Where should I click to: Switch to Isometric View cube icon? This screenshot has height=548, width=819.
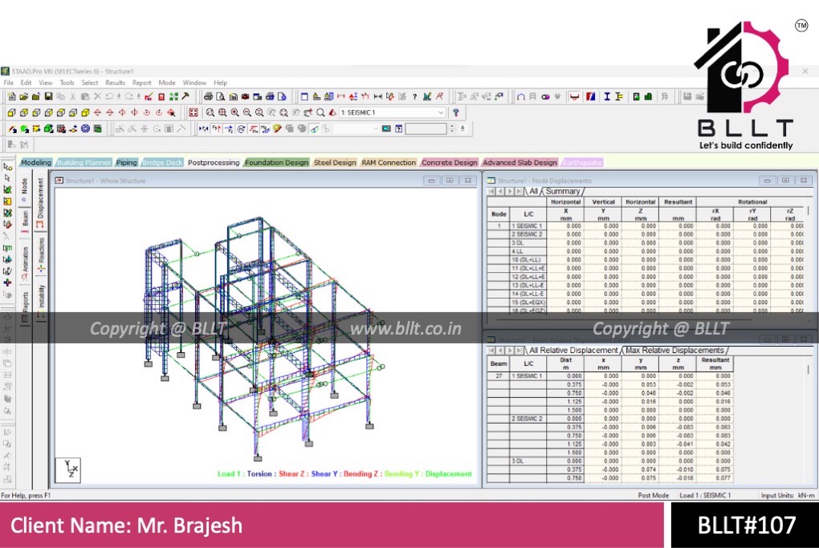[x=85, y=113]
